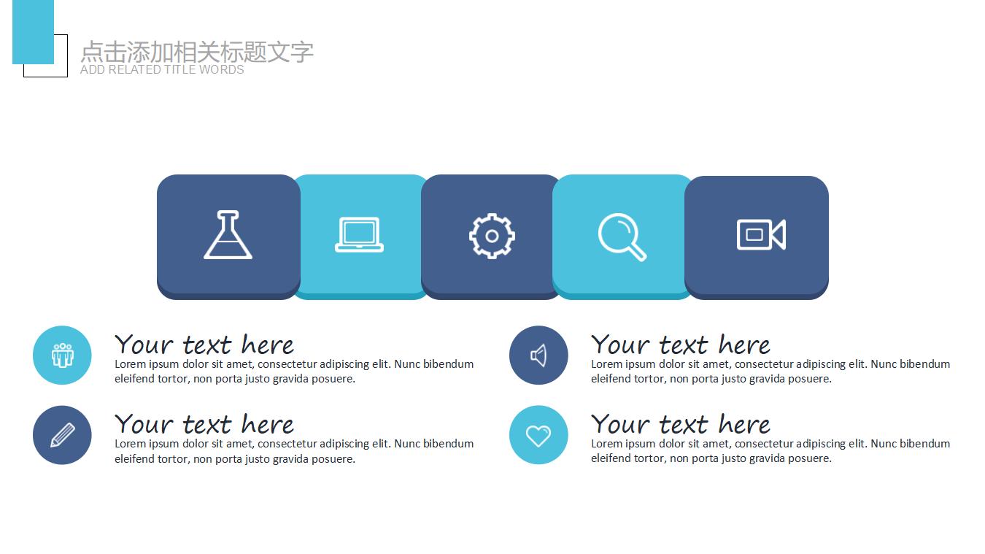Select the laptop icon tile

pyautogui.click(x=360, y=236)
